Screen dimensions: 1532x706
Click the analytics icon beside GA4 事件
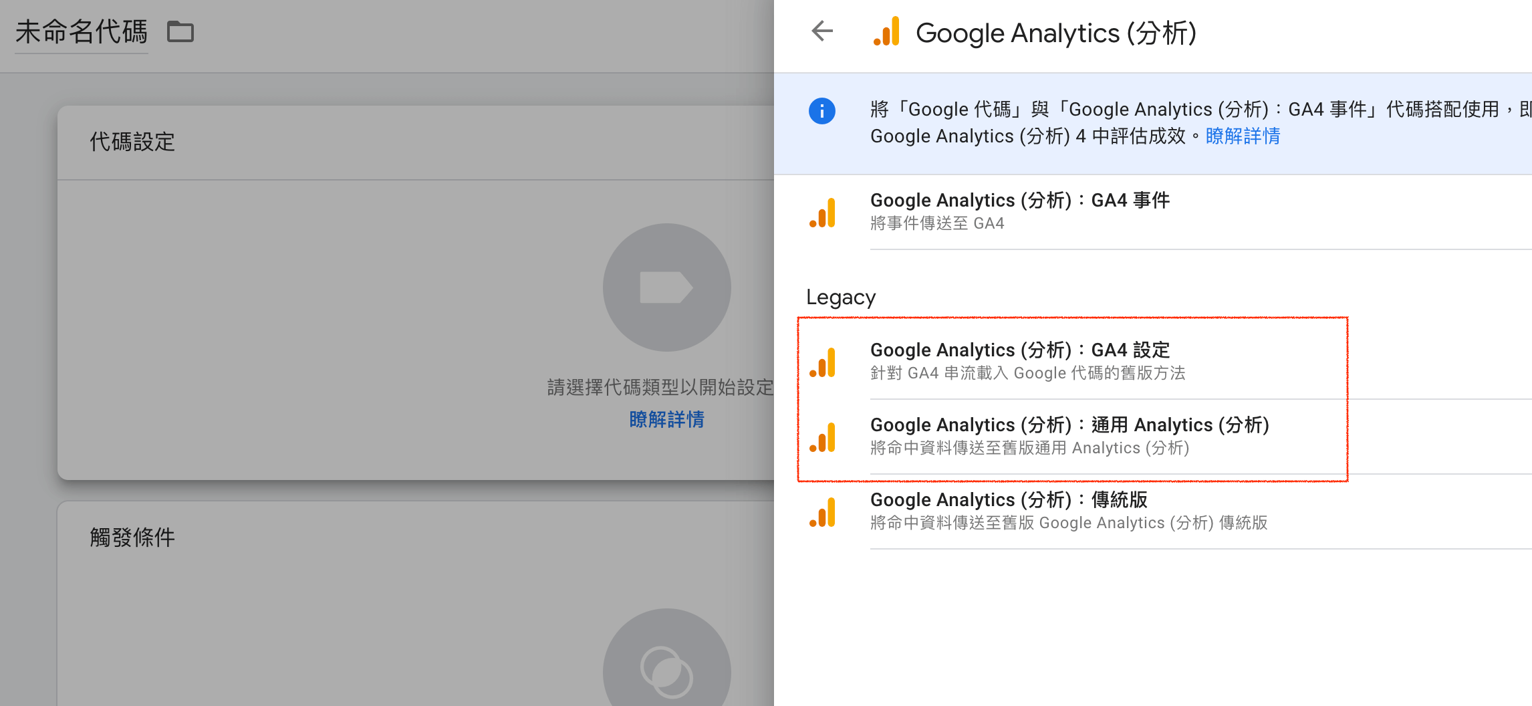point(823,213)
